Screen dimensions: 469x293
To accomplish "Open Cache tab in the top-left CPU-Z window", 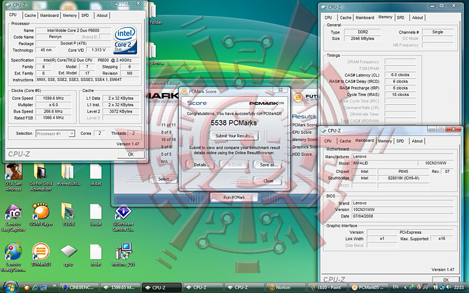I will tap(30, 15).
